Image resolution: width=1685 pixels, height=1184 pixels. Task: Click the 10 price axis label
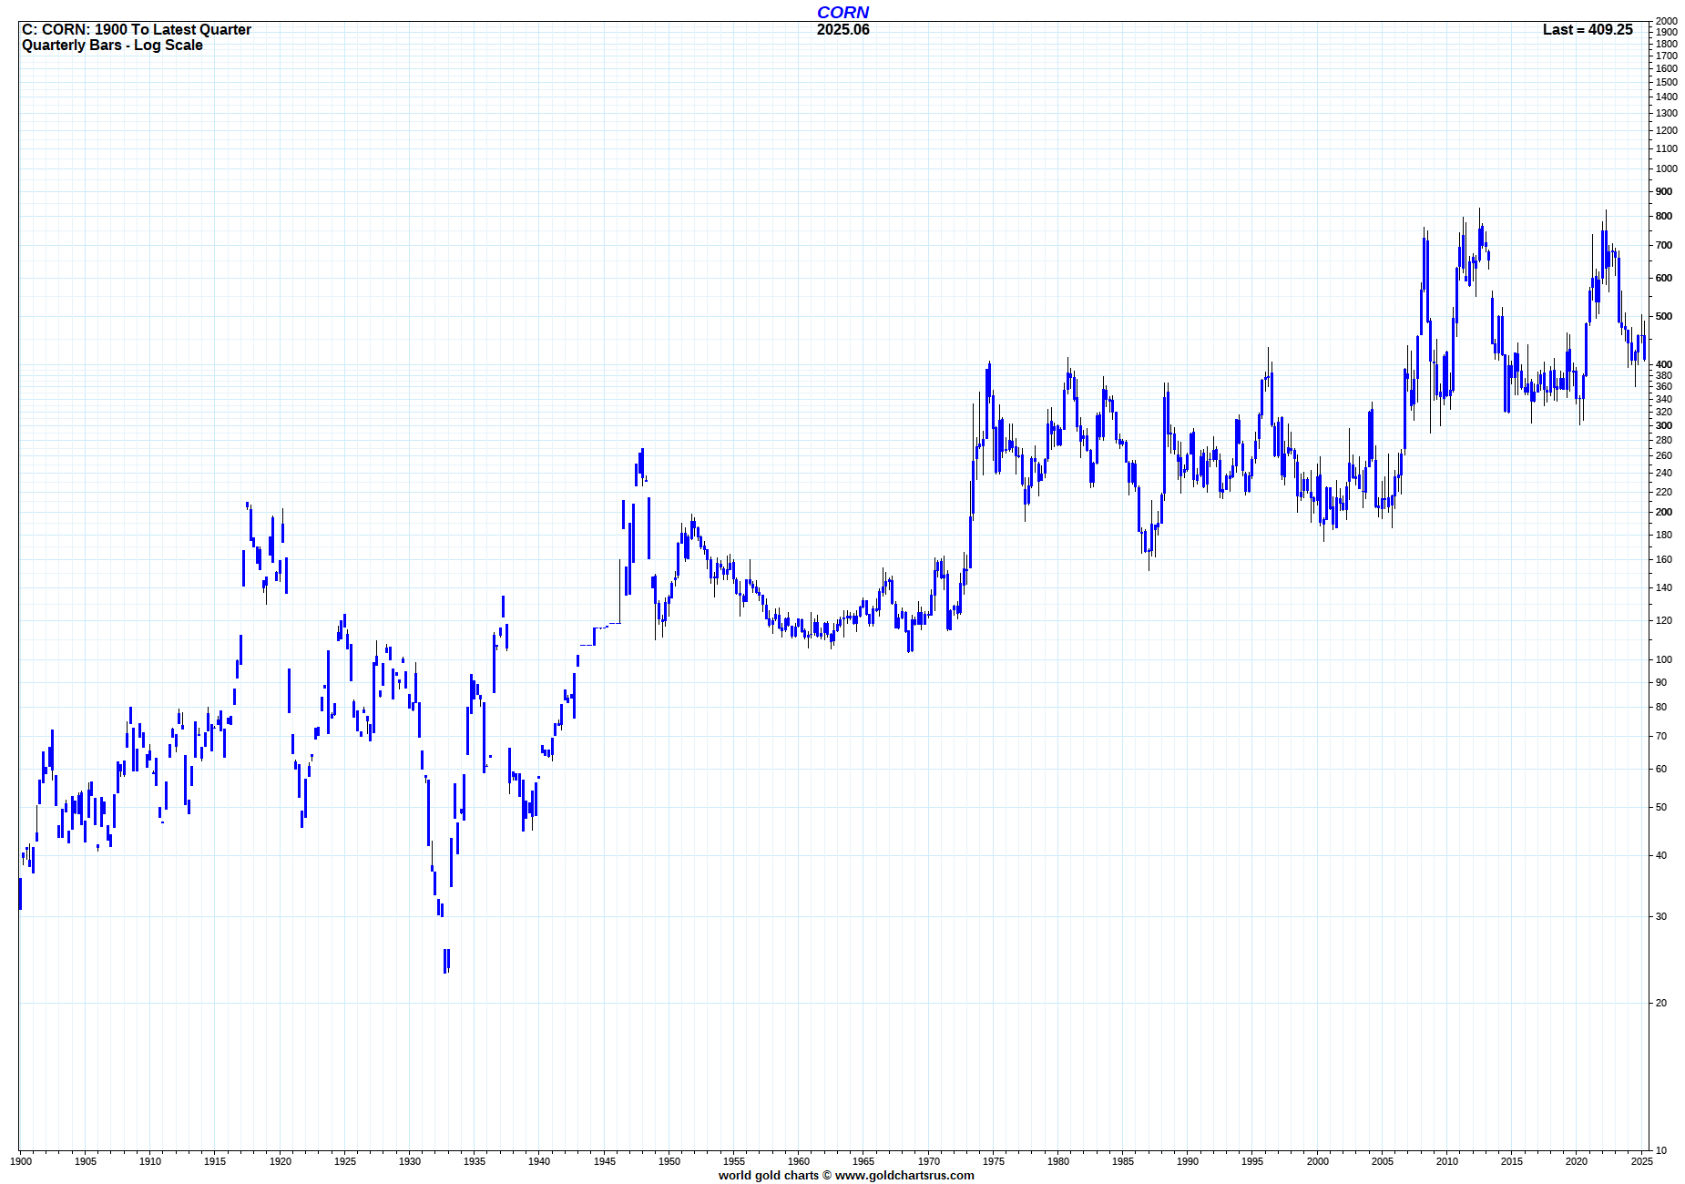click(1661, 1150)
